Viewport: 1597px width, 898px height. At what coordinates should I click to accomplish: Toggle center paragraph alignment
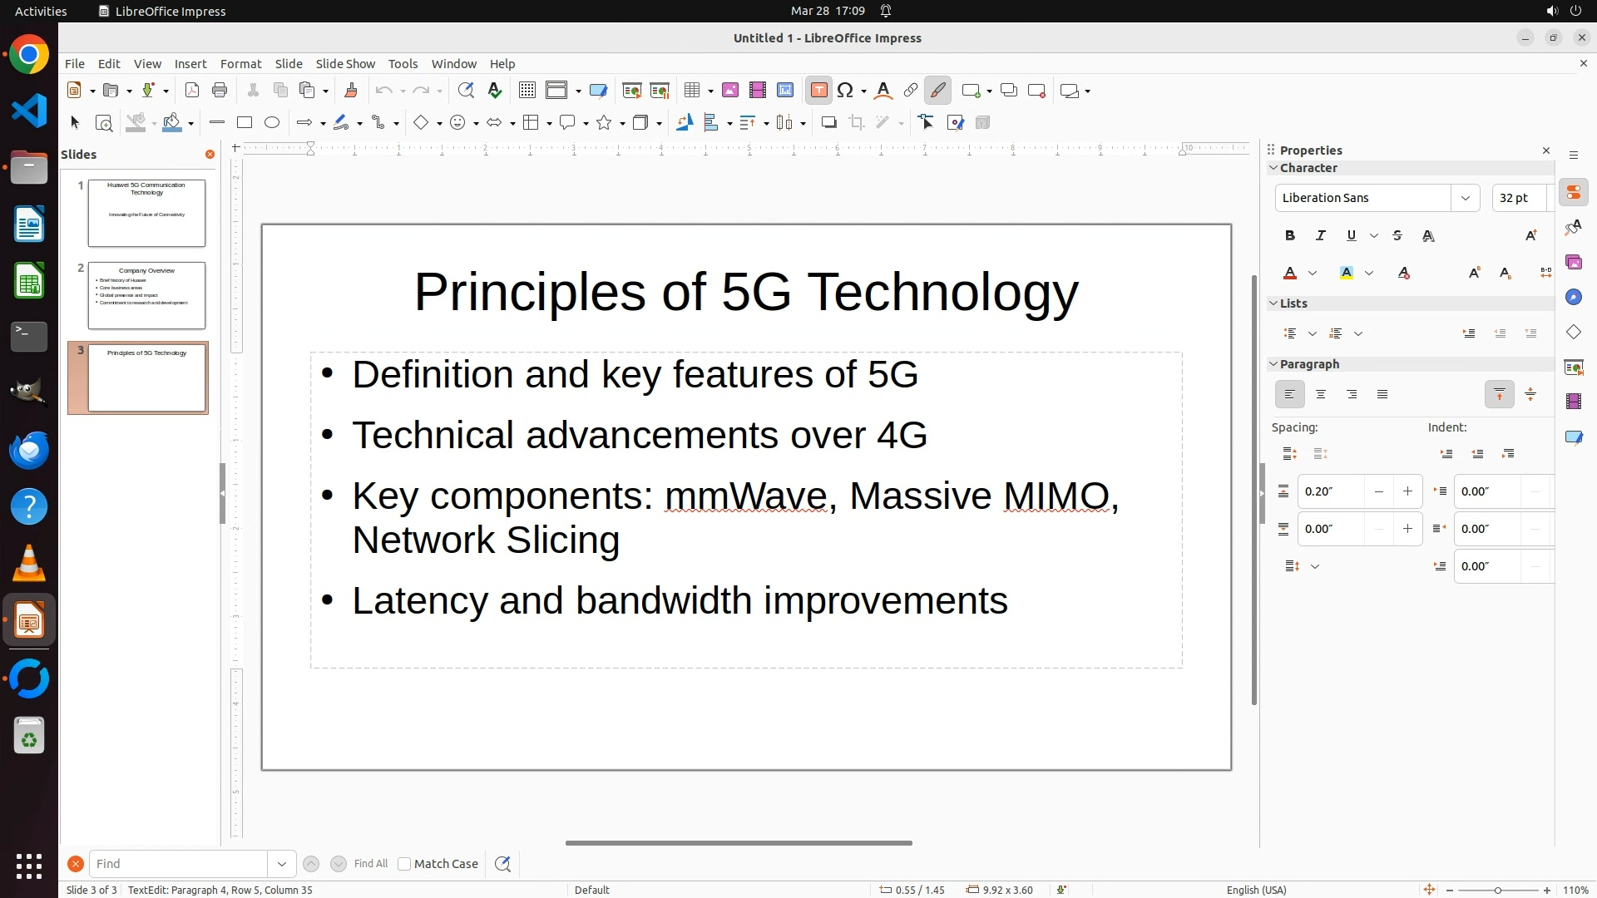pyautogui.click(x=1321, y=395)
